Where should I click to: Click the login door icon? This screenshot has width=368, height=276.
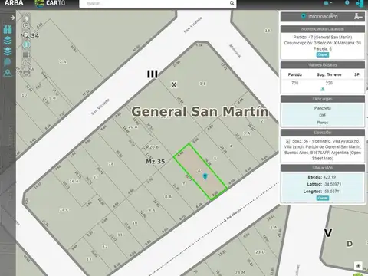point(360,3)
